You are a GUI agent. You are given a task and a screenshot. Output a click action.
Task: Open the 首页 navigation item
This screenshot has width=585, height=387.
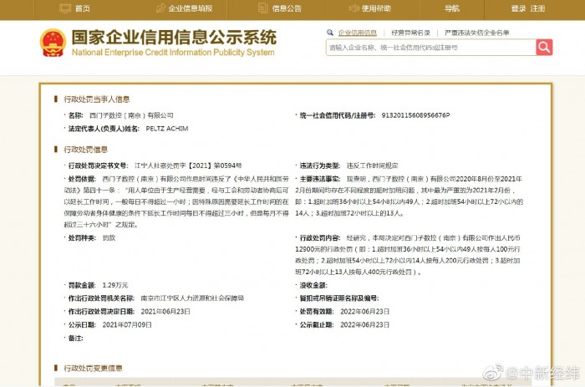click(x=82, y=8)
